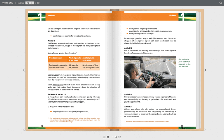Click the page number field showing 10 - 11
Viewport: 224px width, 140px height.
30,3
